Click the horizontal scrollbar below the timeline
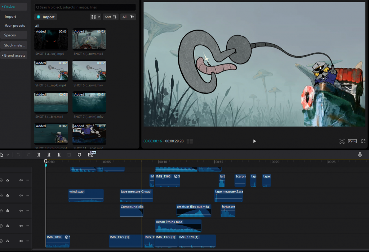The height and width of the screenshot is (252, 369). (200, 249)
